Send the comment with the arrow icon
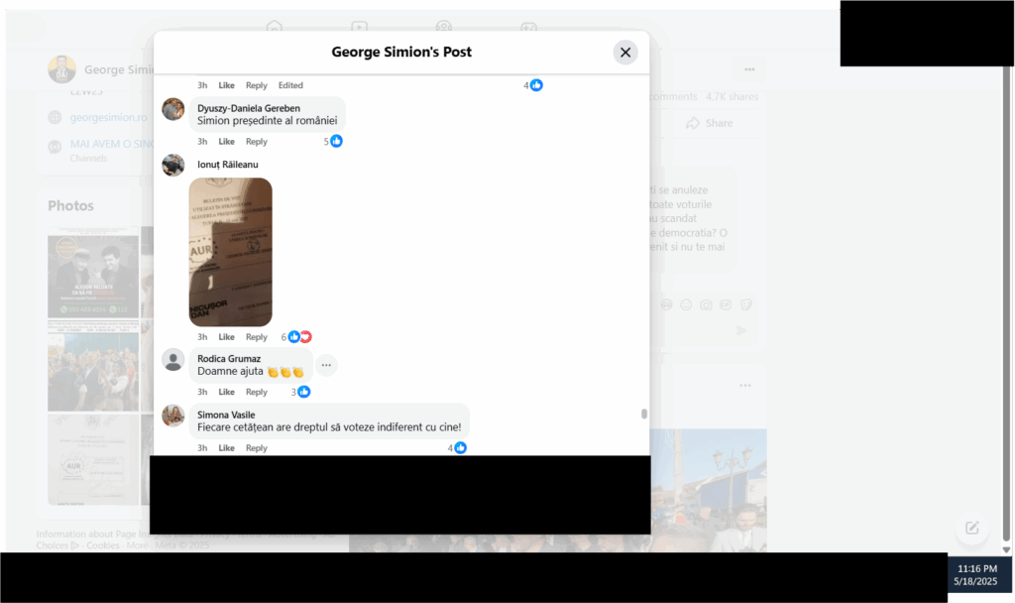Image resolution: width=1015 pixels, height=603 pixels. coord(741,331)
